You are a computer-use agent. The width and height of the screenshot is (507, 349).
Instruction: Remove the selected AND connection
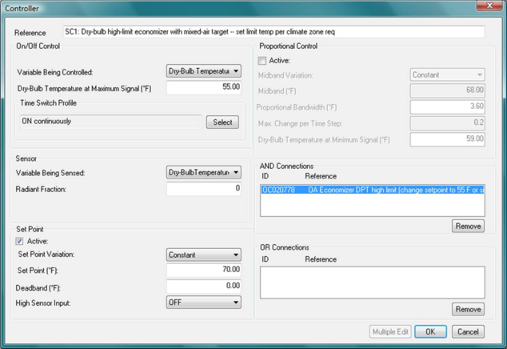[468, 227]
